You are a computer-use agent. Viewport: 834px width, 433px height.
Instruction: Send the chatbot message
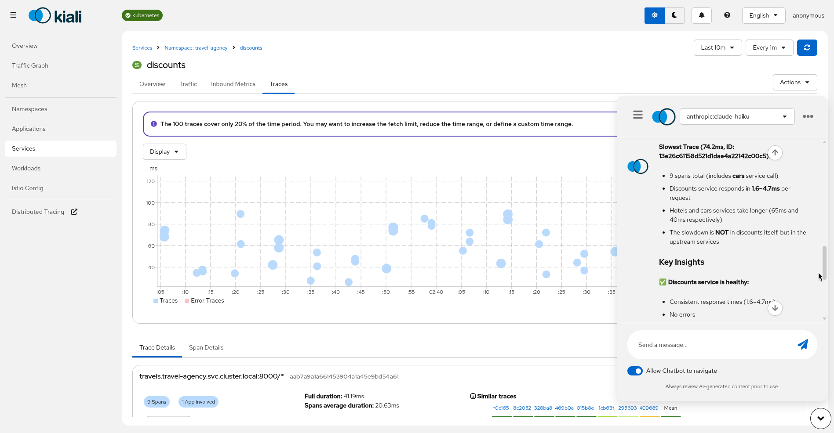click(x=803, y=345)
